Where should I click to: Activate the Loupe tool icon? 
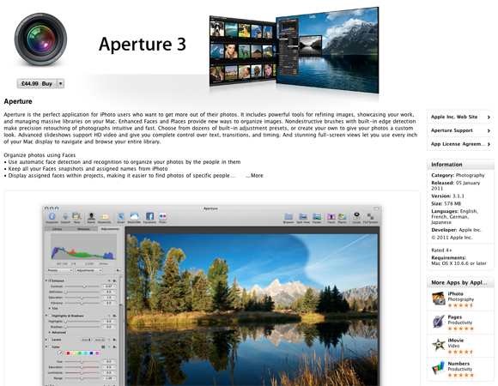pyautogui.click(x=356, y=216)
